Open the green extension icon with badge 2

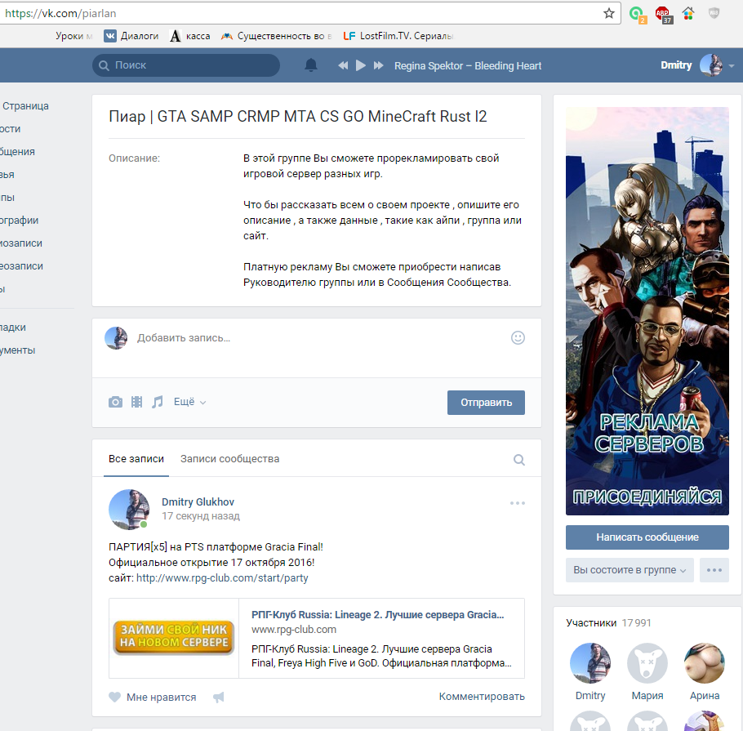(x=638, y=14)
